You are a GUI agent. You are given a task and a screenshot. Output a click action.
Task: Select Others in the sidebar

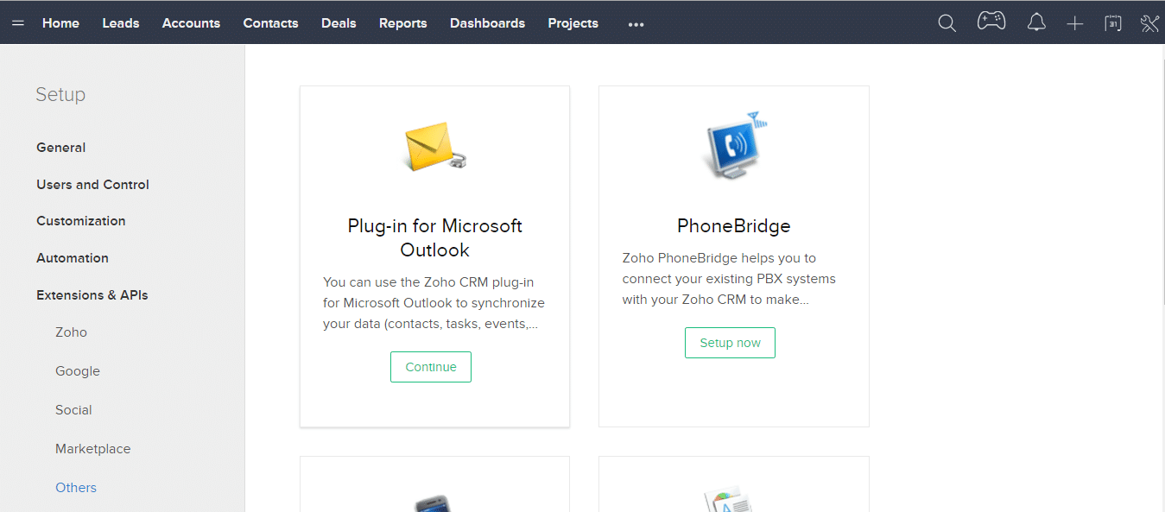pyautogui.click(x=76, y=488)
